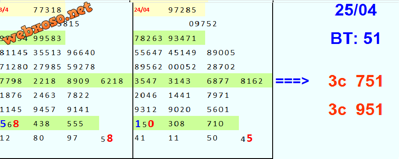
Task: Select the 3c 951 prediction
Action: click(x=355, y=109)
